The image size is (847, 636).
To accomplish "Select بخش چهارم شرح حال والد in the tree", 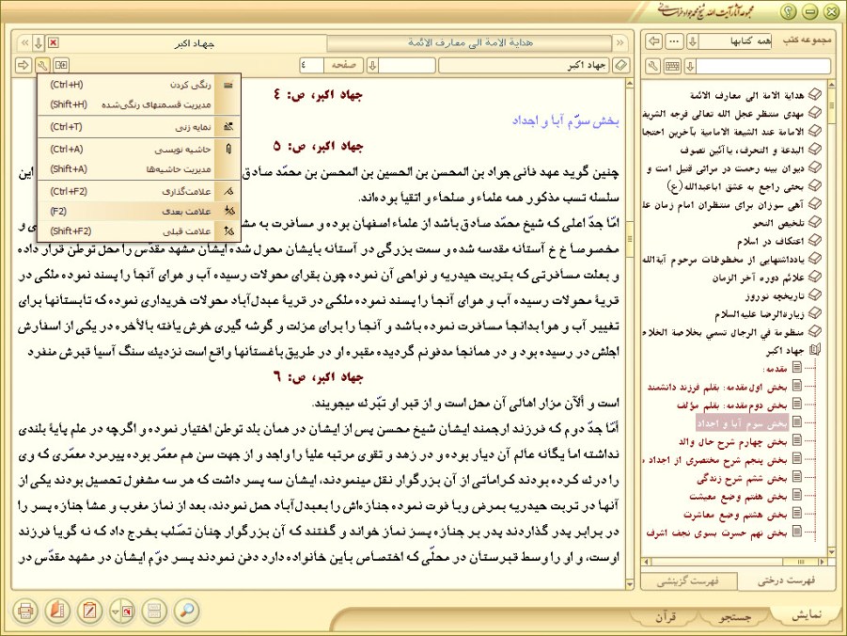I will [x=733, y=442].
